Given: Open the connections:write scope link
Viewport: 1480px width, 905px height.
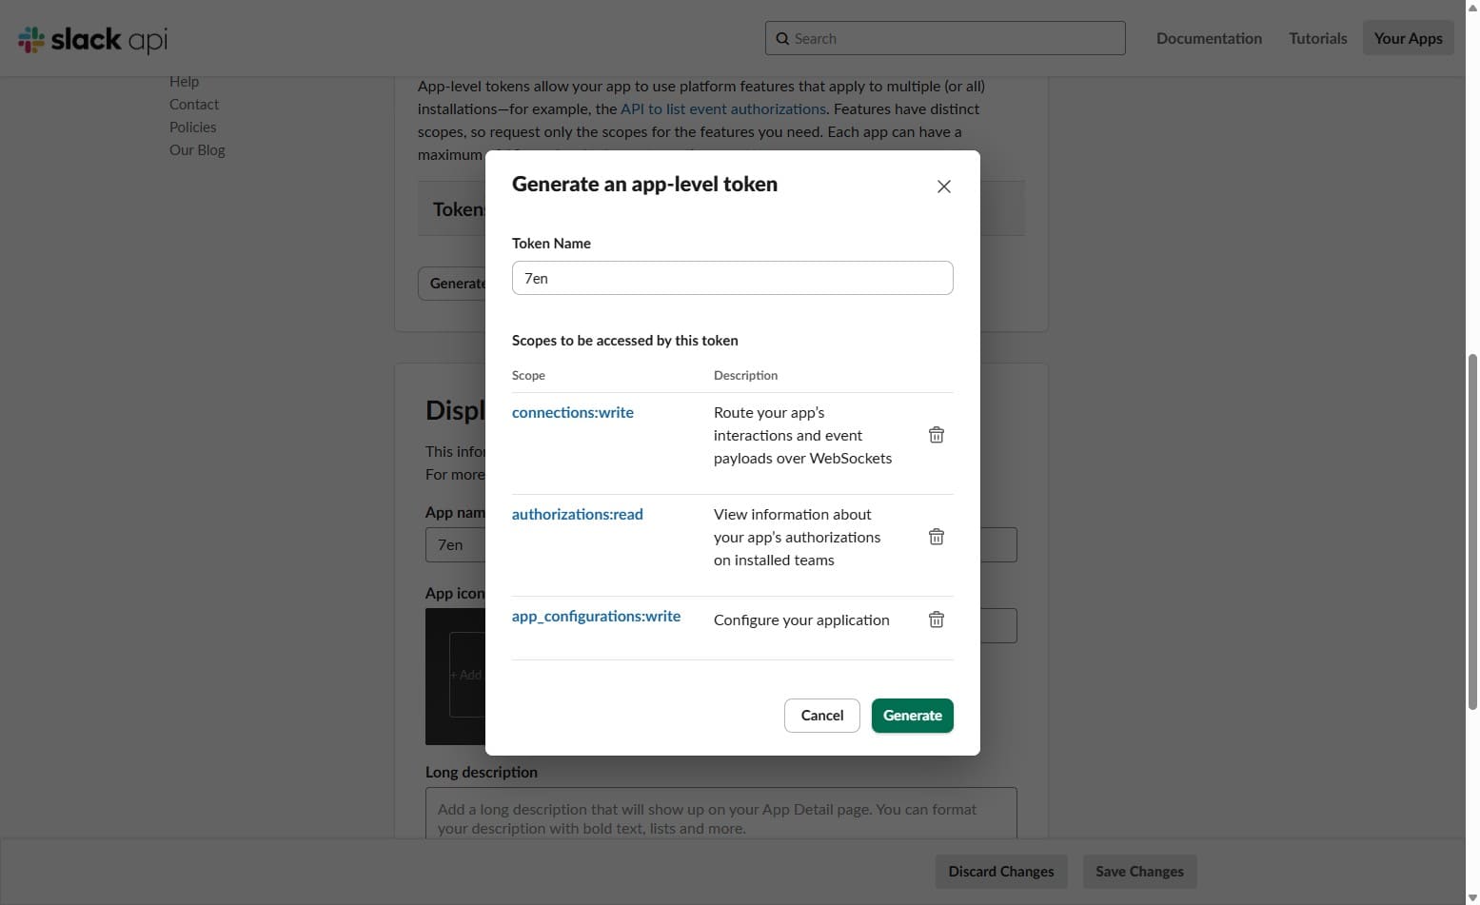Looking at the screenshot, I should click(x=573, y=412).
